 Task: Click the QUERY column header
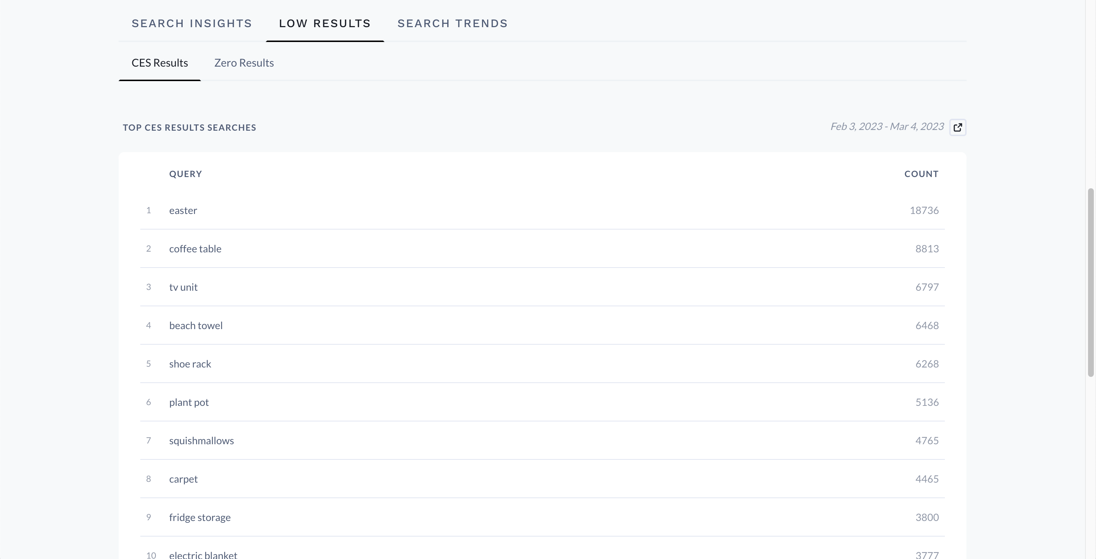186,174
